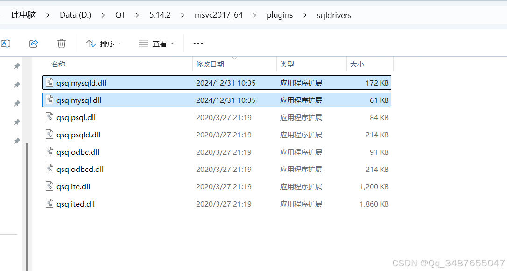Click the 应用程序扩展 type of qsqlite.dll

pos(301,186)
